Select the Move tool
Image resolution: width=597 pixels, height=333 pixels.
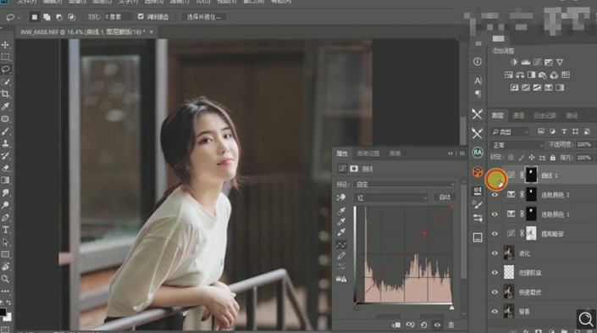(x=5, y=45)
